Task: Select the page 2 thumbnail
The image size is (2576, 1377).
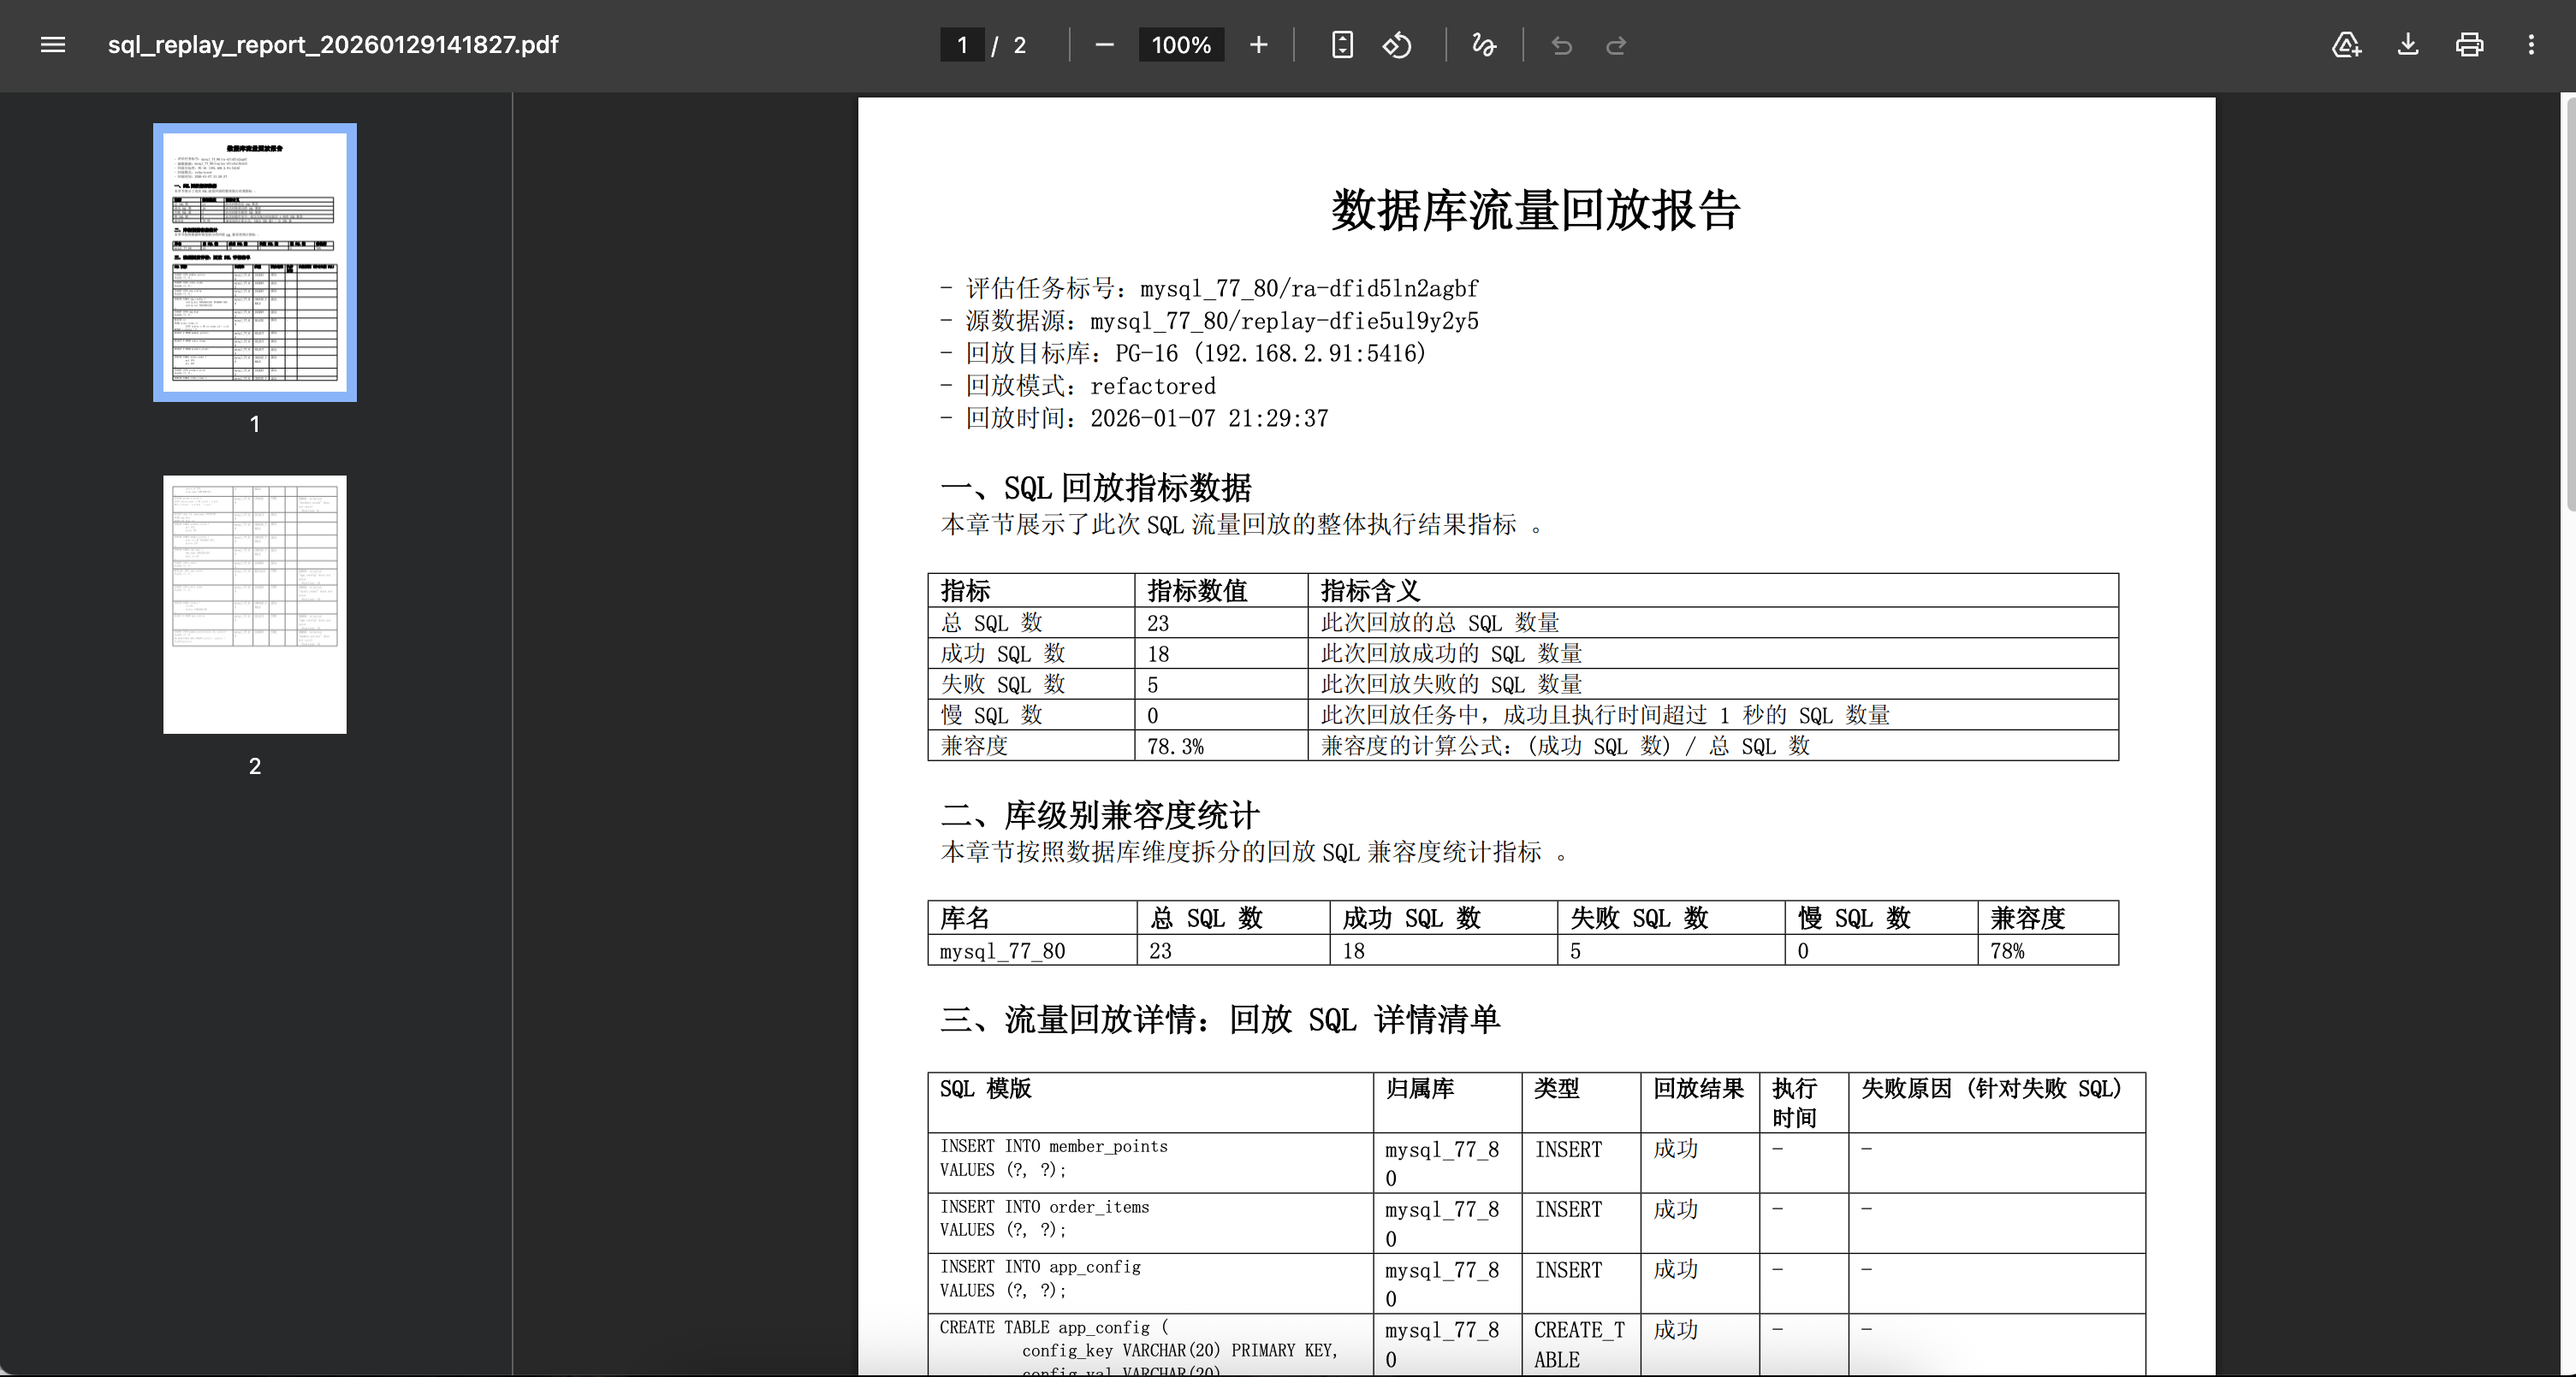Action: point(254,604)
